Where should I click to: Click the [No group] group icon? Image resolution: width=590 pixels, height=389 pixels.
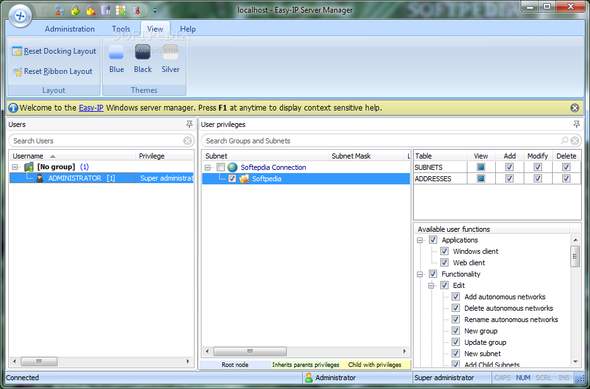click(29, 167)
